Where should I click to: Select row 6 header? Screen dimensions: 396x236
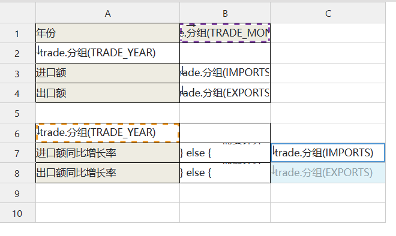17,133
